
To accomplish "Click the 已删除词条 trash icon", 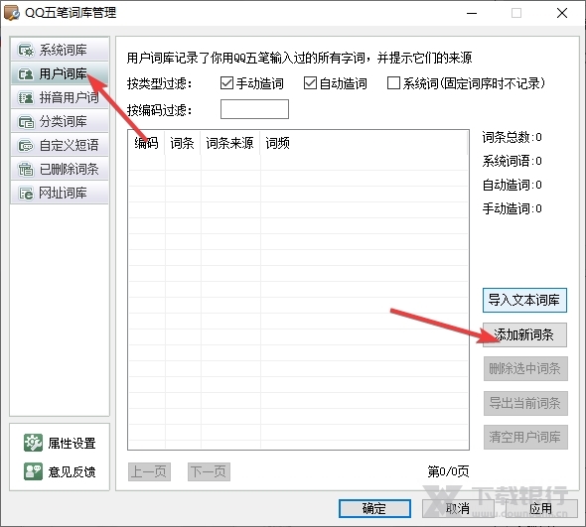I will point(26,169).
